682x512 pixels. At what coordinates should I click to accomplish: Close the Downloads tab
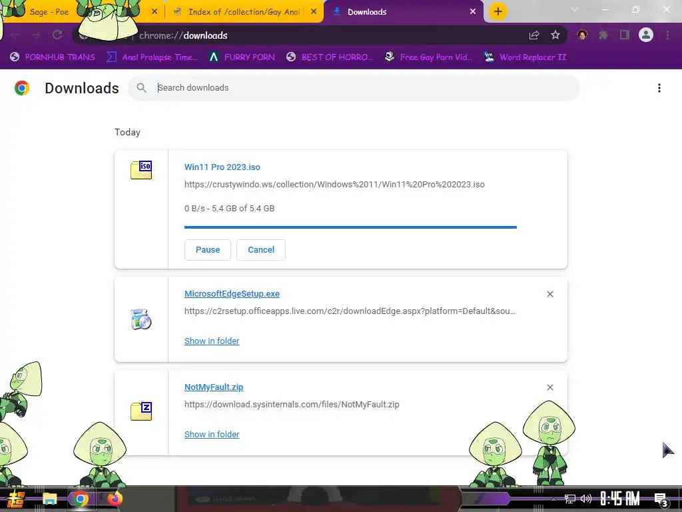(x=473, y=12)
